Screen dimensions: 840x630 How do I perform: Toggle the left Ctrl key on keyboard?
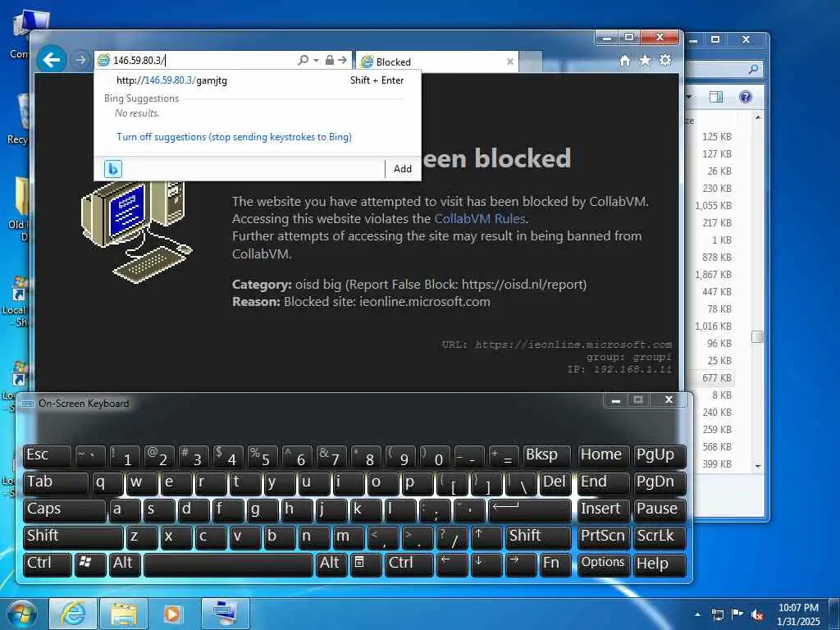(47, 564)
